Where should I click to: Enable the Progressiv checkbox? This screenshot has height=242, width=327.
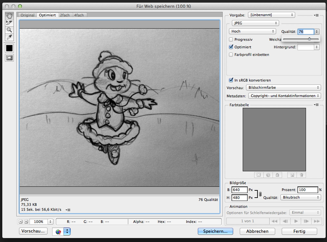(x=231, y=39)
